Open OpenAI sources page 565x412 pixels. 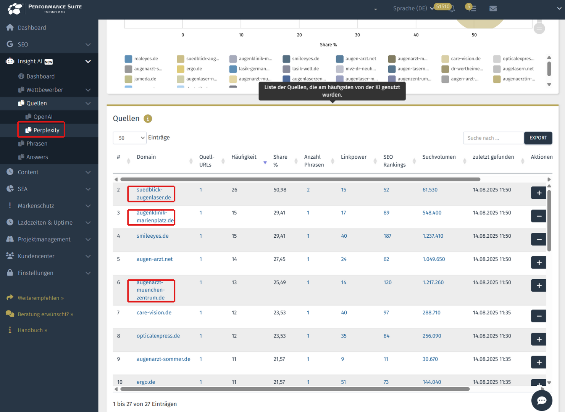tap(43, 117)
